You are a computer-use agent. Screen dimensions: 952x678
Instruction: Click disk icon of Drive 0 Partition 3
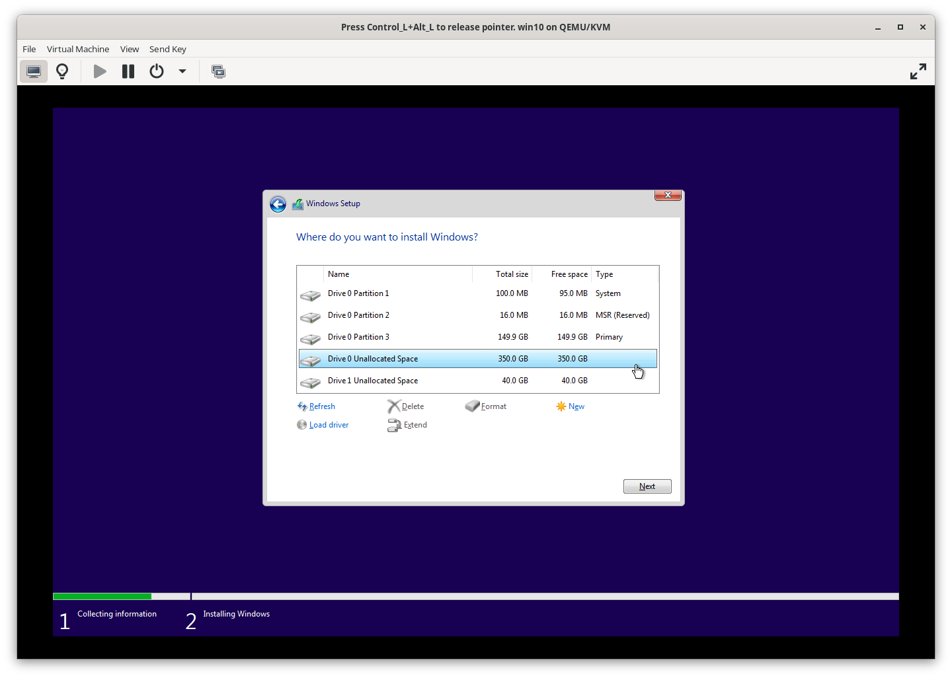pos(310,339)
